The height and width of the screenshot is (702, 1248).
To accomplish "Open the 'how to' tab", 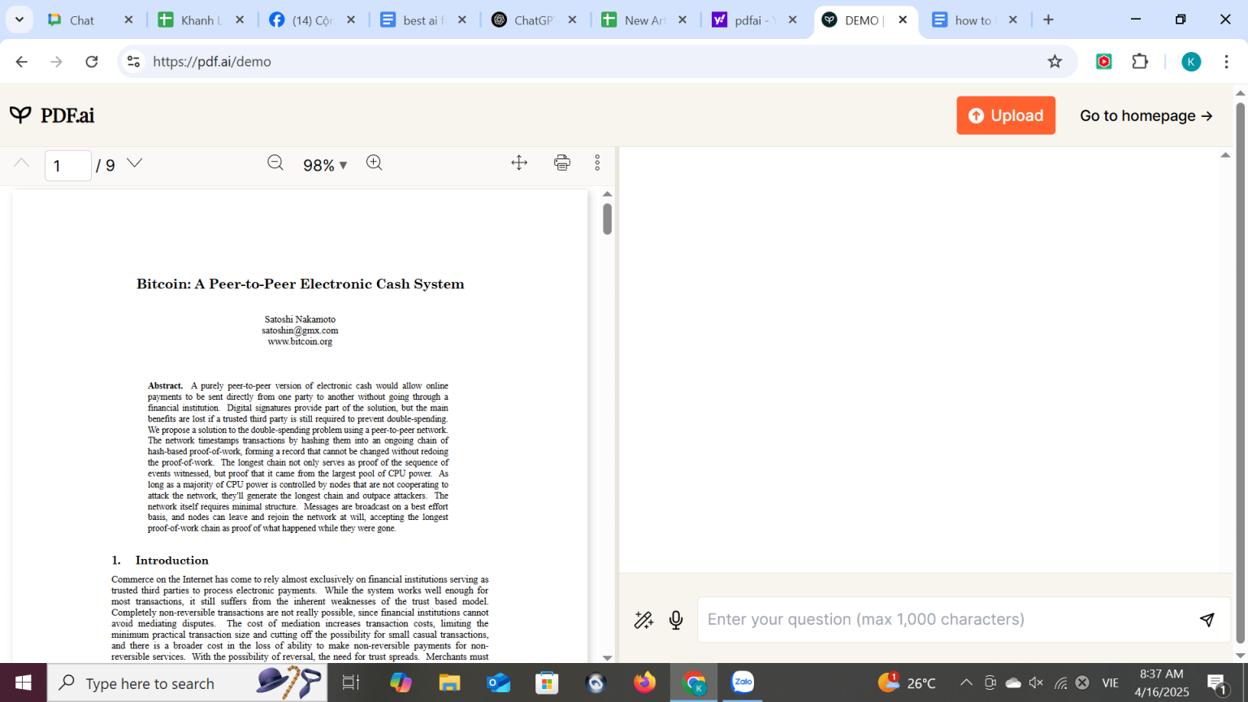I will tap(975, 19).
